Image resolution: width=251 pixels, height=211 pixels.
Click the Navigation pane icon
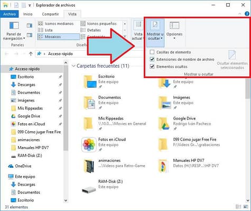14,26
